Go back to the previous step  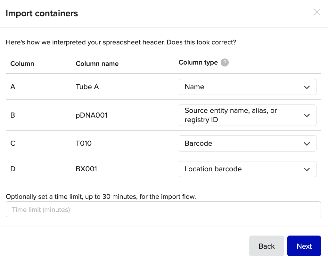pyautogui.click(x=266, y=246)
